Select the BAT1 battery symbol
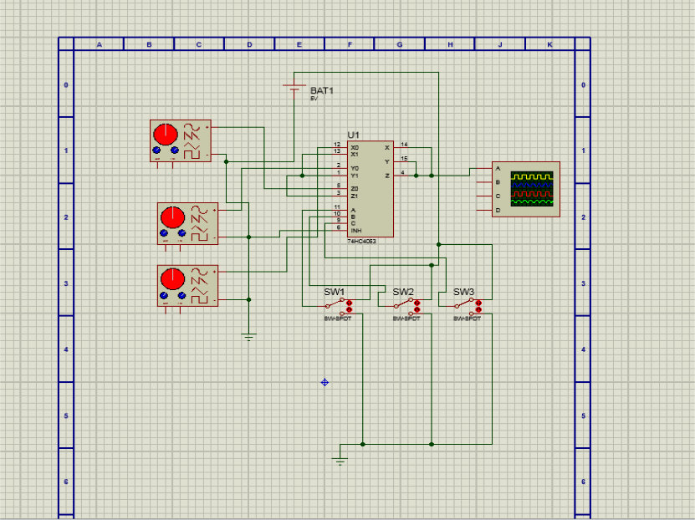 tap(294, 87)
